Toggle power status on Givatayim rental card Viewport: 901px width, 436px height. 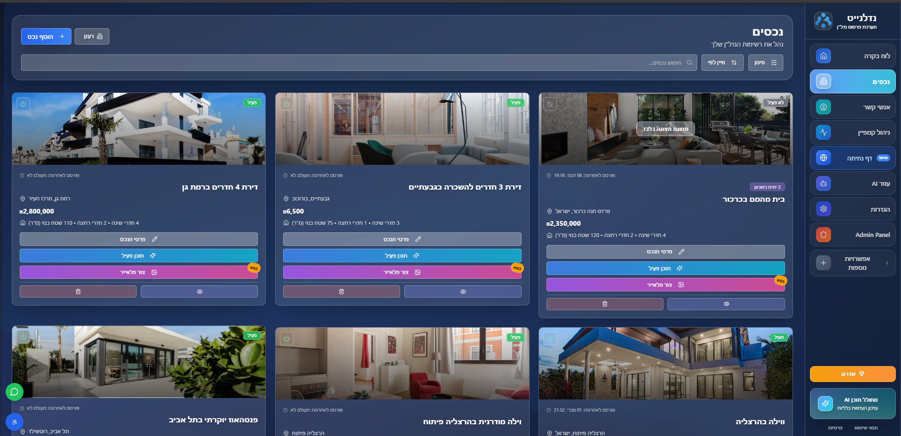[286, 104]
